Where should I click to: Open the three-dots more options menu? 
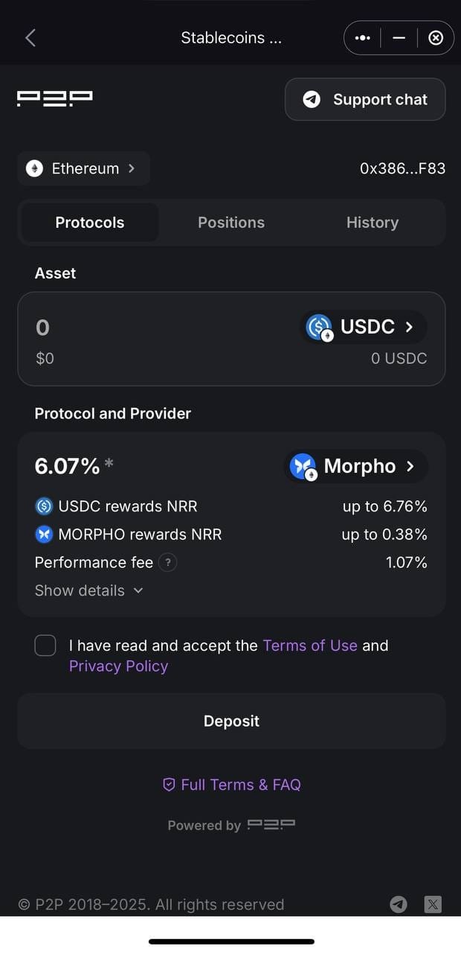363,38
